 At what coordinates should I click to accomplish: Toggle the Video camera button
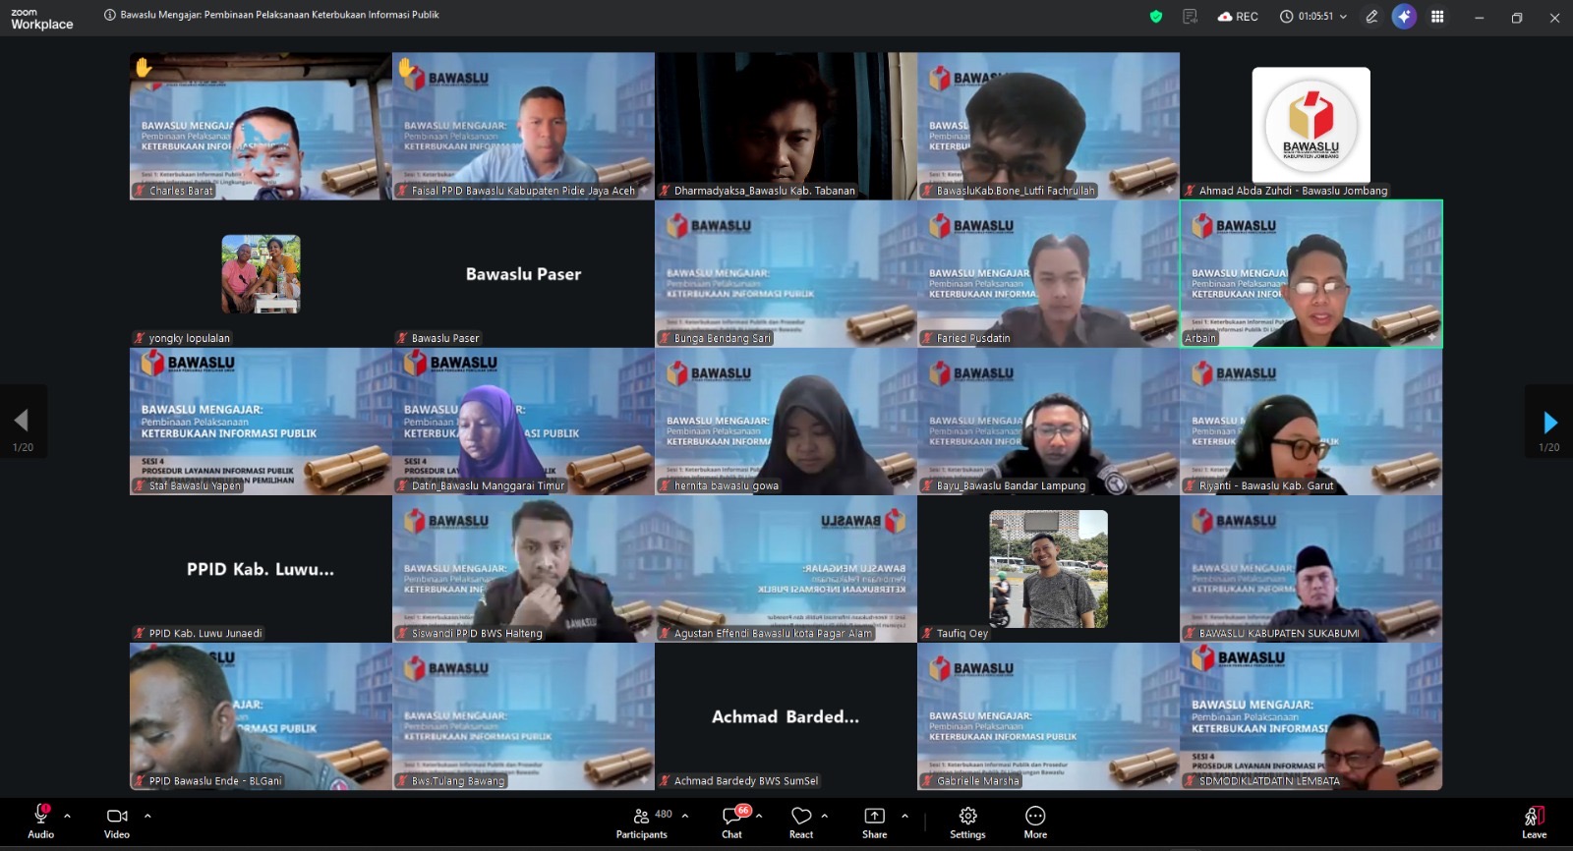pyautogui.click(x=117, y=823)
